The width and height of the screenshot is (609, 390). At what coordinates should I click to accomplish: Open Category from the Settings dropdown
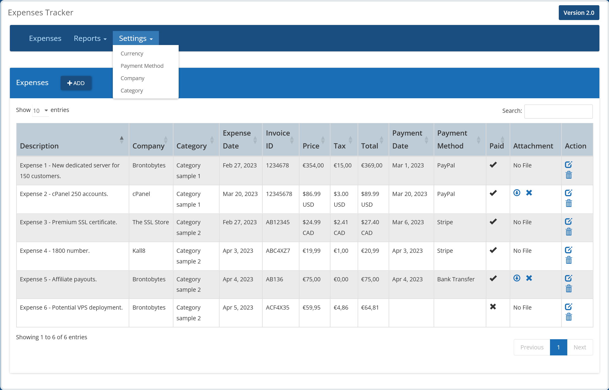point(132,91)
